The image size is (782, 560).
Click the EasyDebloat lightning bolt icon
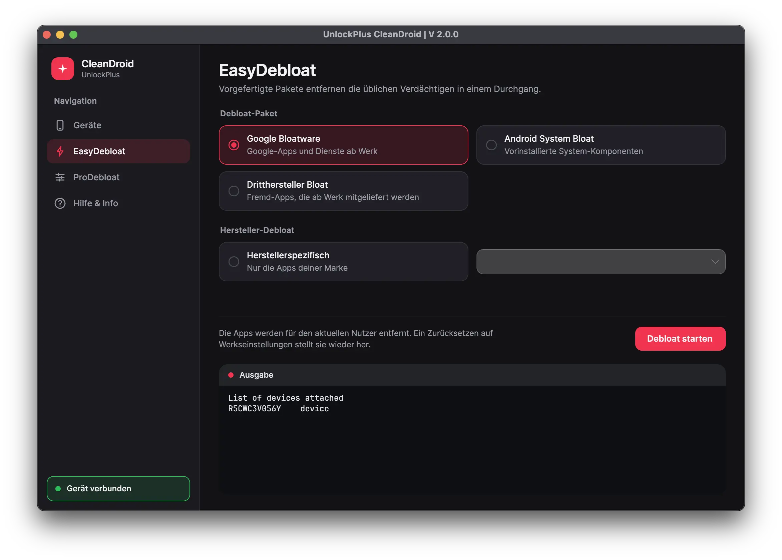point(60,151)
